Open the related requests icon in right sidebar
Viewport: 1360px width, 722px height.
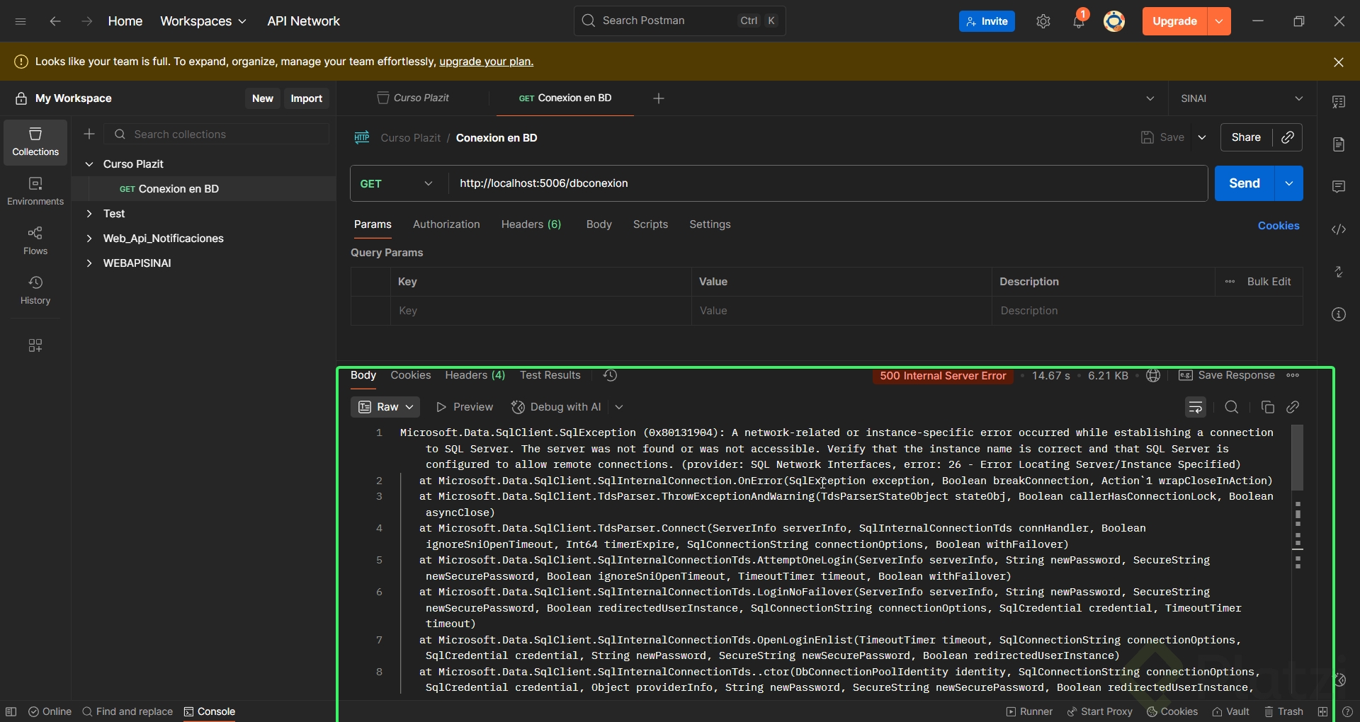(1339, 272)
